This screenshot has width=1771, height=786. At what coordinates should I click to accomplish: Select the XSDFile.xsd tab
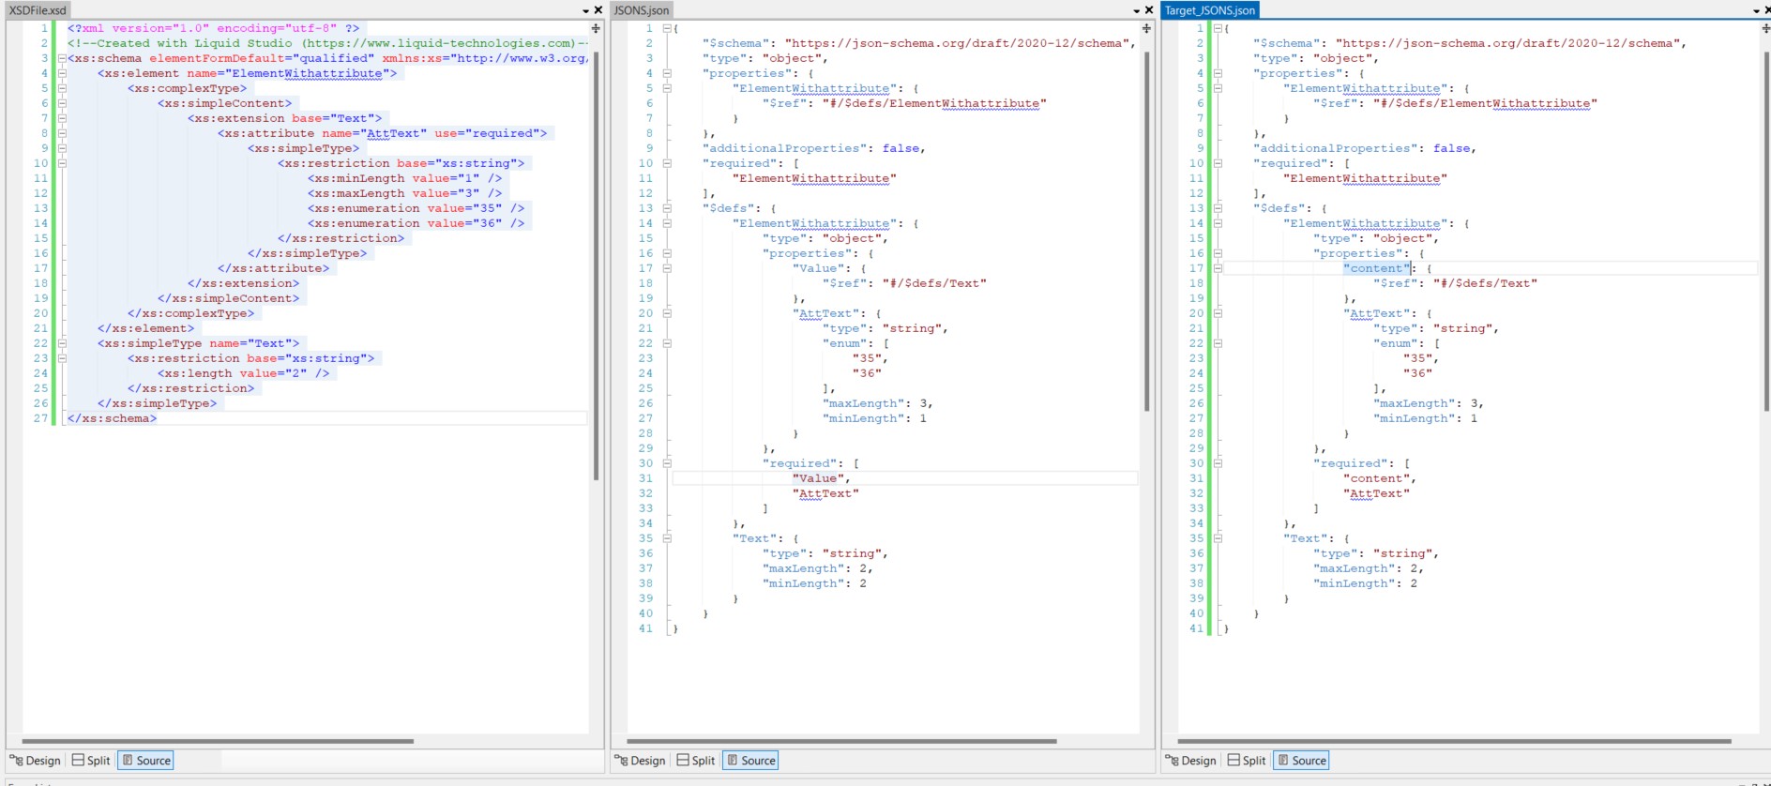coord(38,10)
